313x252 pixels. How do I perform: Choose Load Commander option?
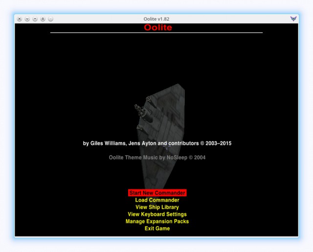[157, 200]
